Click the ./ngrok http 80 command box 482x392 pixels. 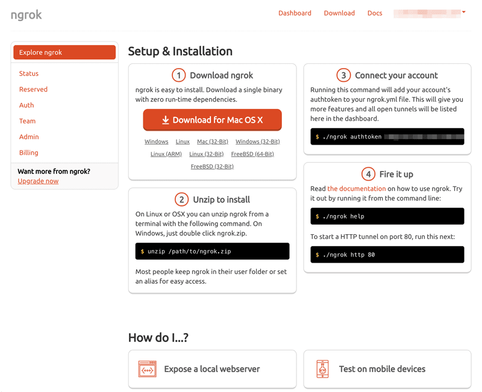tap(387, 255)
